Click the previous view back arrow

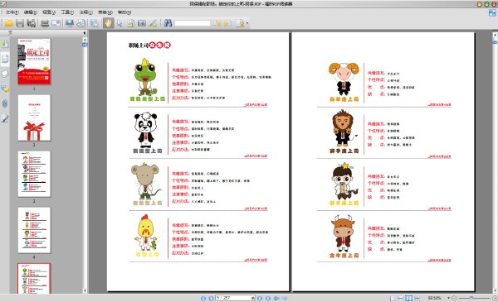click(x=276, y=298)
